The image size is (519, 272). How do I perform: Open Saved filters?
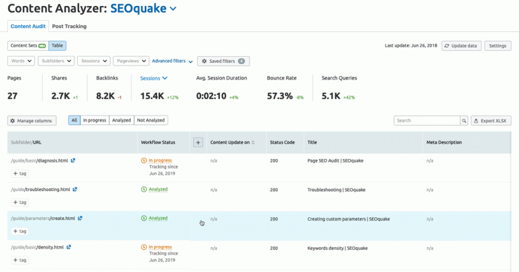pyautogui.click(x=223, y=61)
